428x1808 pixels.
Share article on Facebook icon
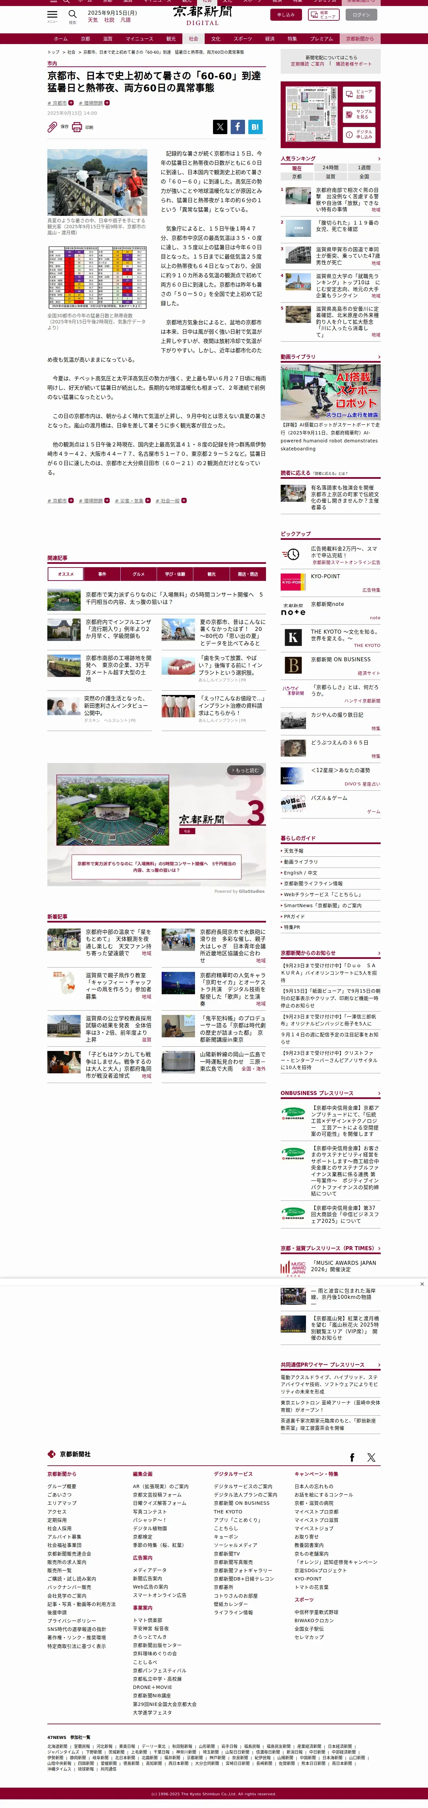tap(238, 126)
